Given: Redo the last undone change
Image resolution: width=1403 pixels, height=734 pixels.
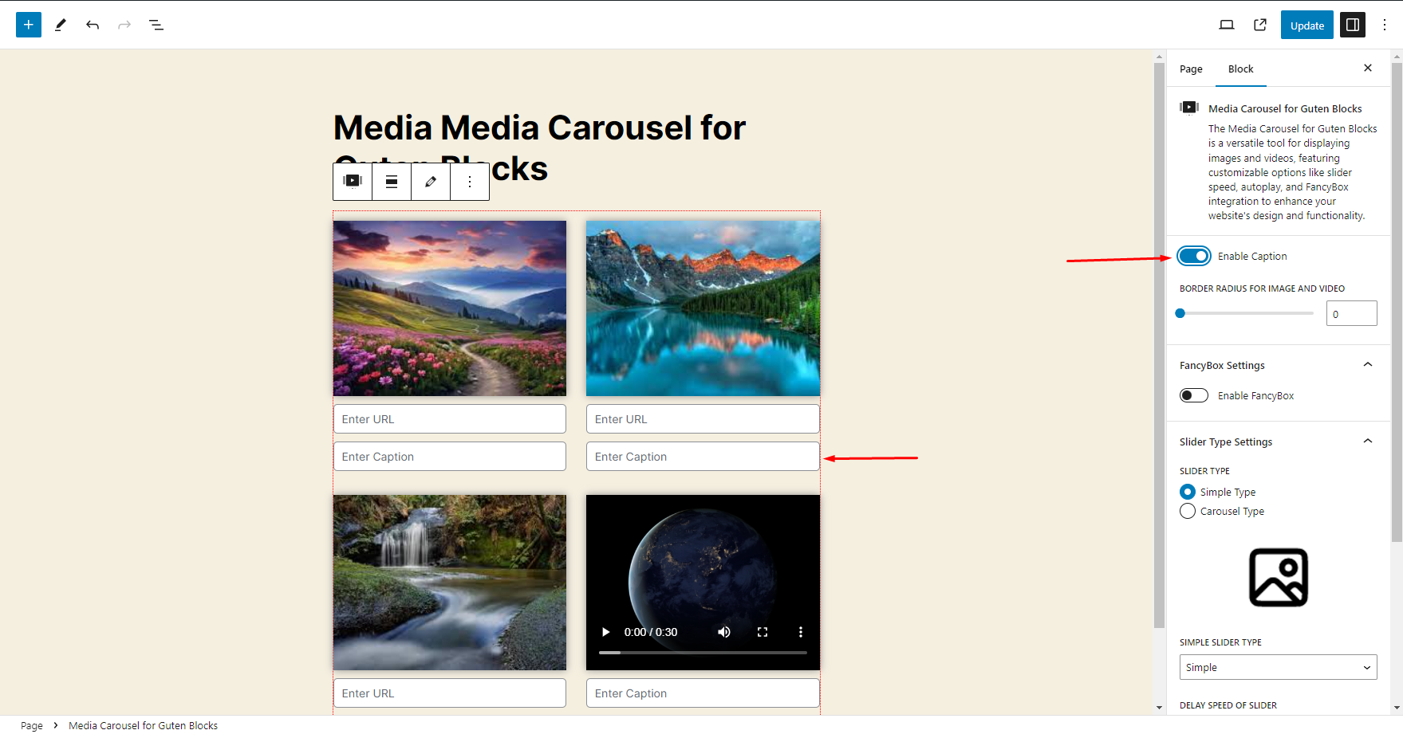Looking at the screenshot, I should [x=124, y=25].
